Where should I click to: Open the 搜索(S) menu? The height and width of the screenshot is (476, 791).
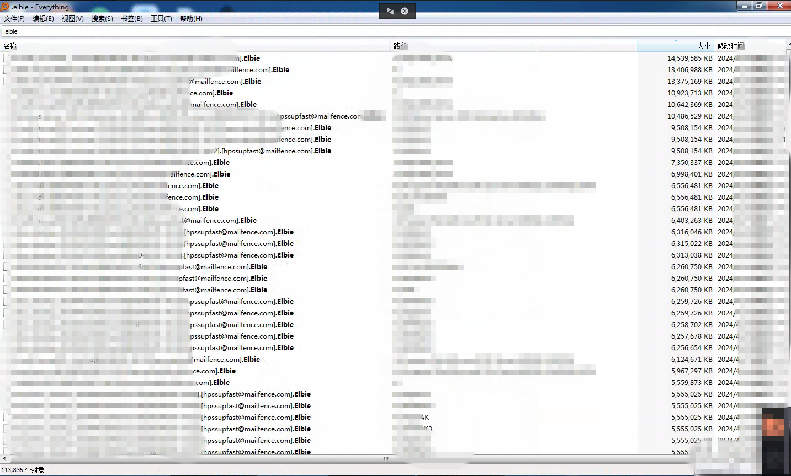click(x=102, y=19)
